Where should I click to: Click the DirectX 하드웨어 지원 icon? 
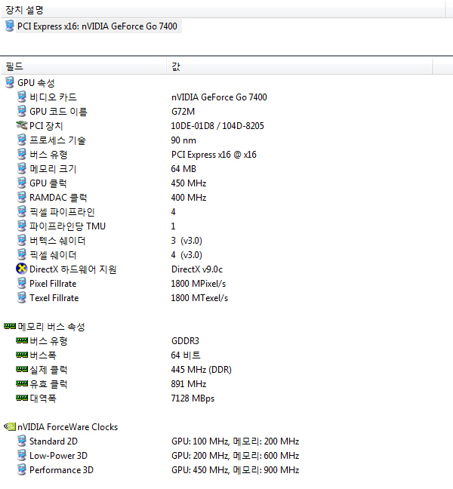22,269
